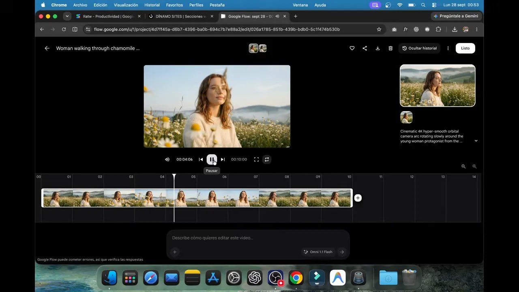Open the Chrome three-dot menu
This screenshot has height=292, width=519.
click(x=476, y=29)
